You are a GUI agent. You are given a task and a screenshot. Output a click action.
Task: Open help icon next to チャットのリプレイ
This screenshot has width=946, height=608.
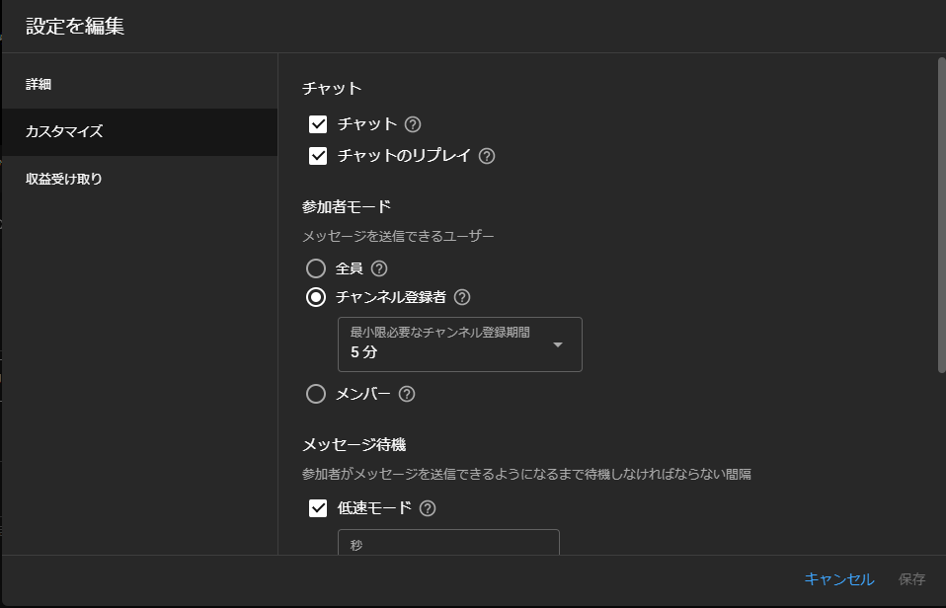pyautogui.click(x=487, y=156)
